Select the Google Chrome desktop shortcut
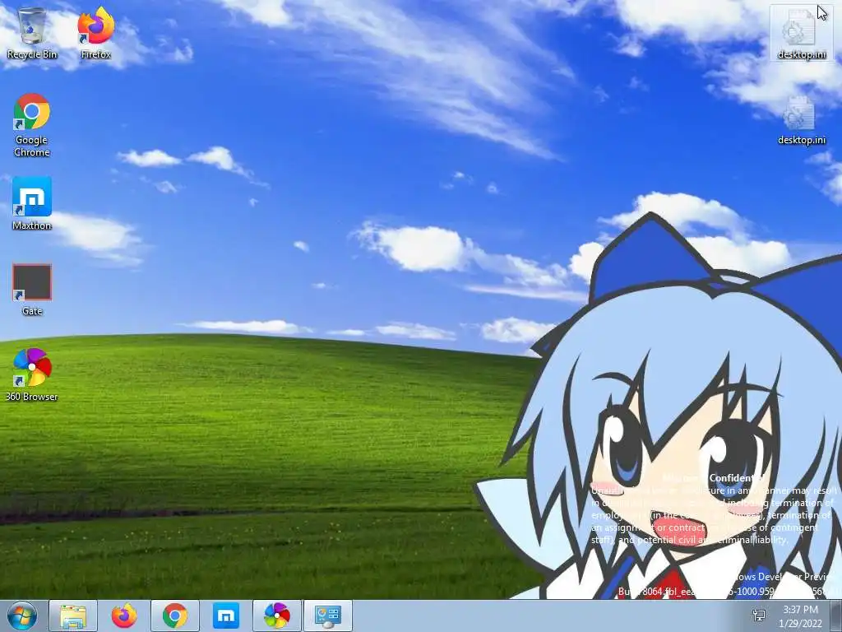Screen dimensions: 842x632 (32, 125)
